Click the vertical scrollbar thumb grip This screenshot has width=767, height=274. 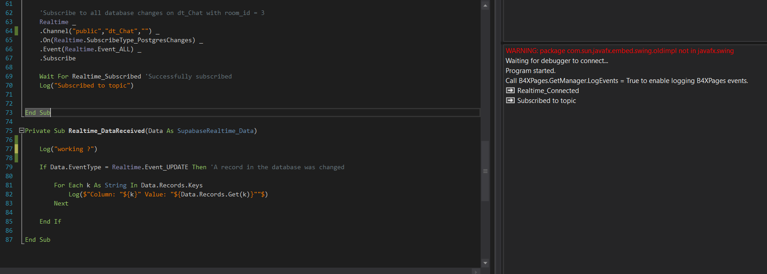[485, 171]
